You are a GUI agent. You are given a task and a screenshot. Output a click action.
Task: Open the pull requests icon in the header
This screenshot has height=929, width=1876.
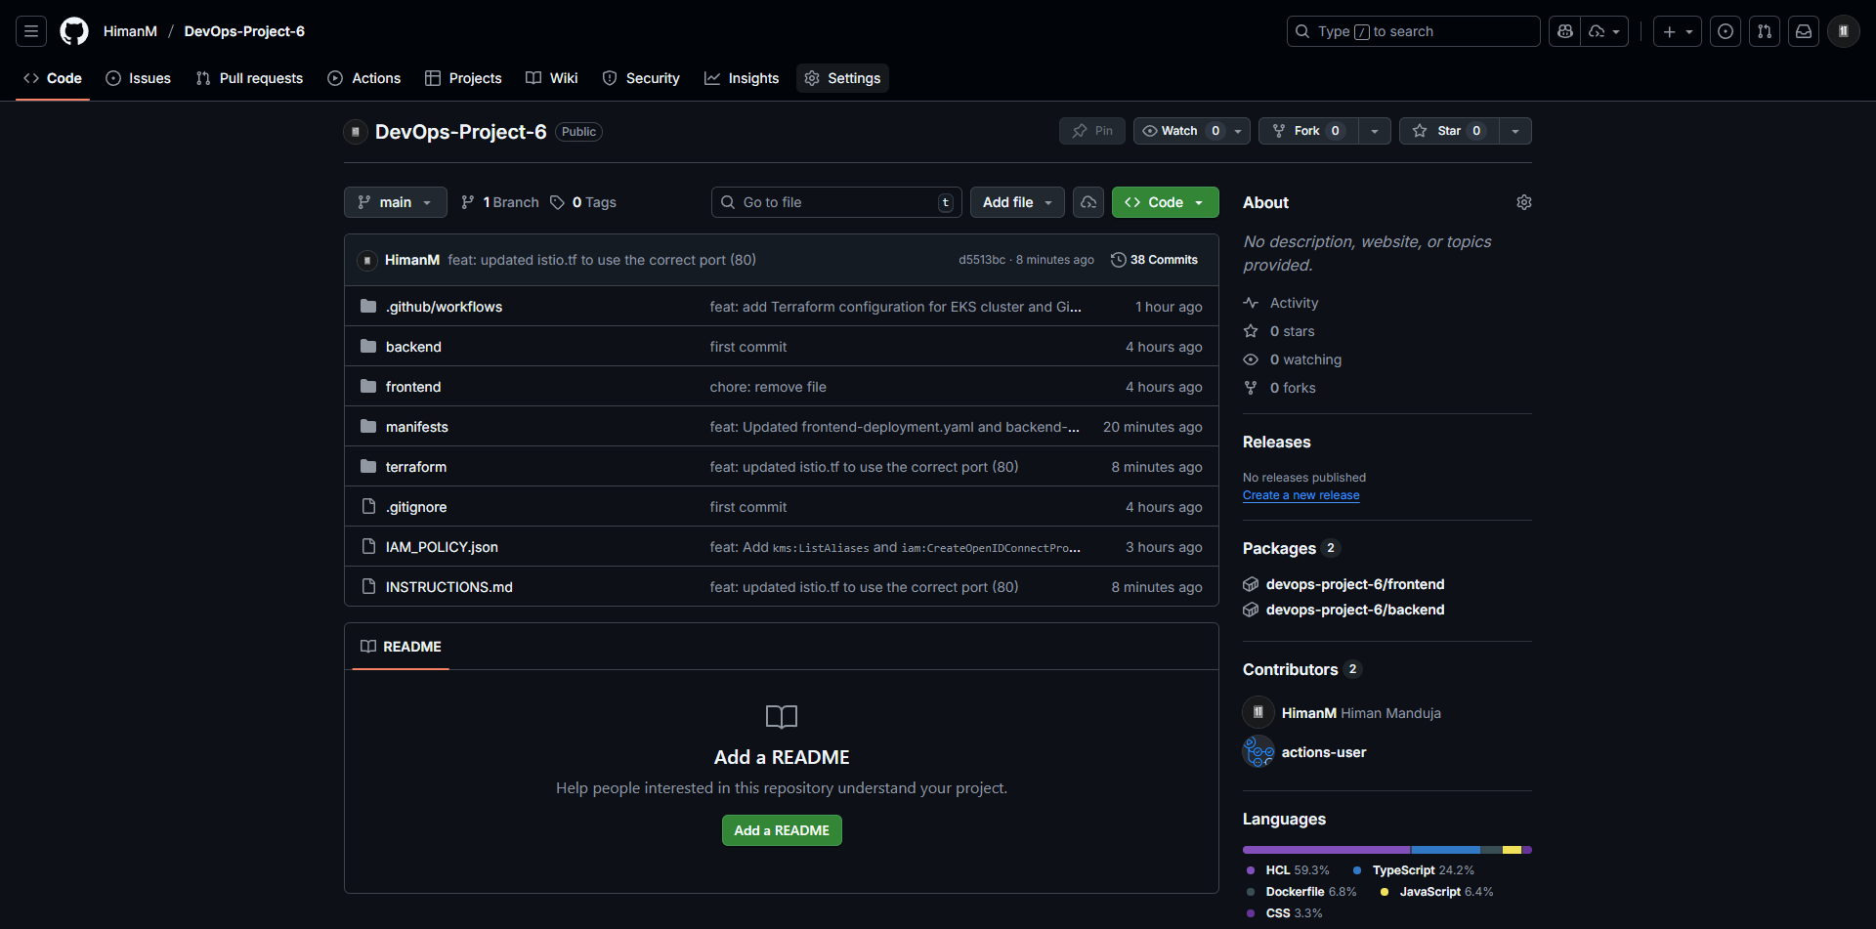pyautogui.click(x=1764, y=30)
